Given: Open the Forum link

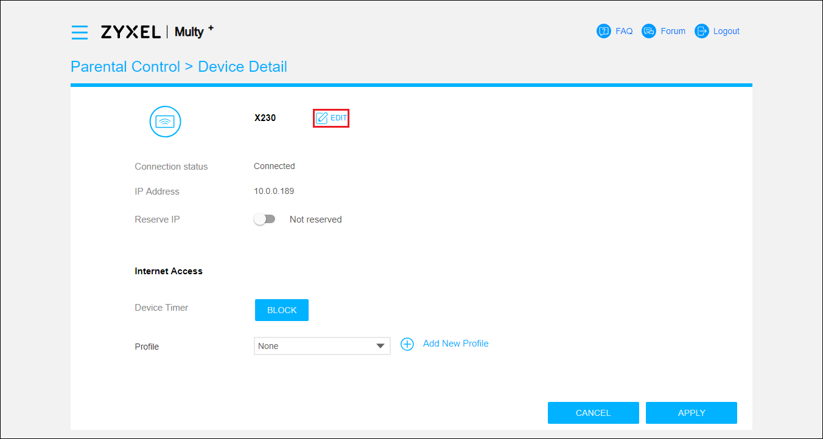Looking at the screenshot, I should coord(673,31).
